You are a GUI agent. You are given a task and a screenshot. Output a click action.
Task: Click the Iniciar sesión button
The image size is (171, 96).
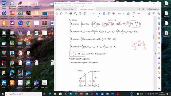click(153, 9)
